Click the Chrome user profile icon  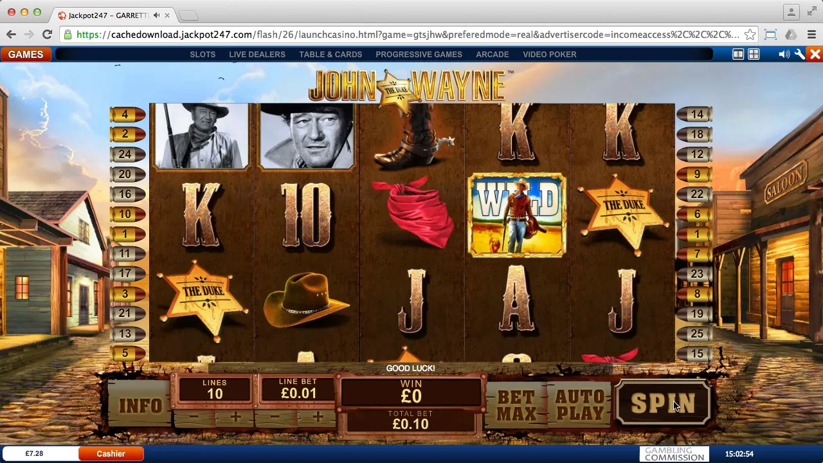click(x=791, y=12)
